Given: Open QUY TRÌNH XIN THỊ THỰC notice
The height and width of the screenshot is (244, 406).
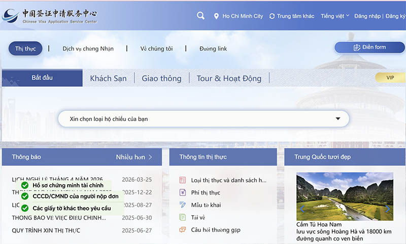Looking at the screenshot, I should [46, 230].
